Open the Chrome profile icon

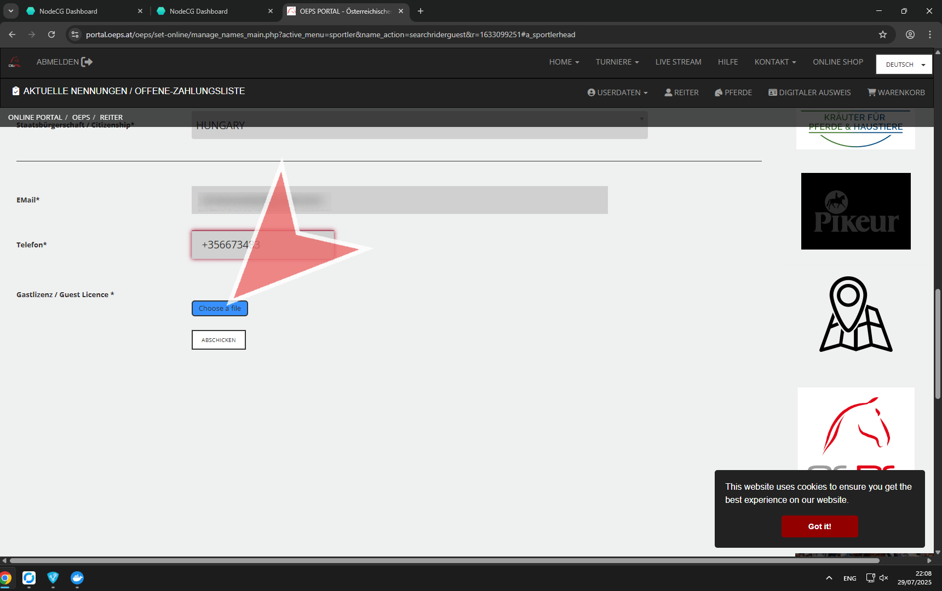[910, 34]
